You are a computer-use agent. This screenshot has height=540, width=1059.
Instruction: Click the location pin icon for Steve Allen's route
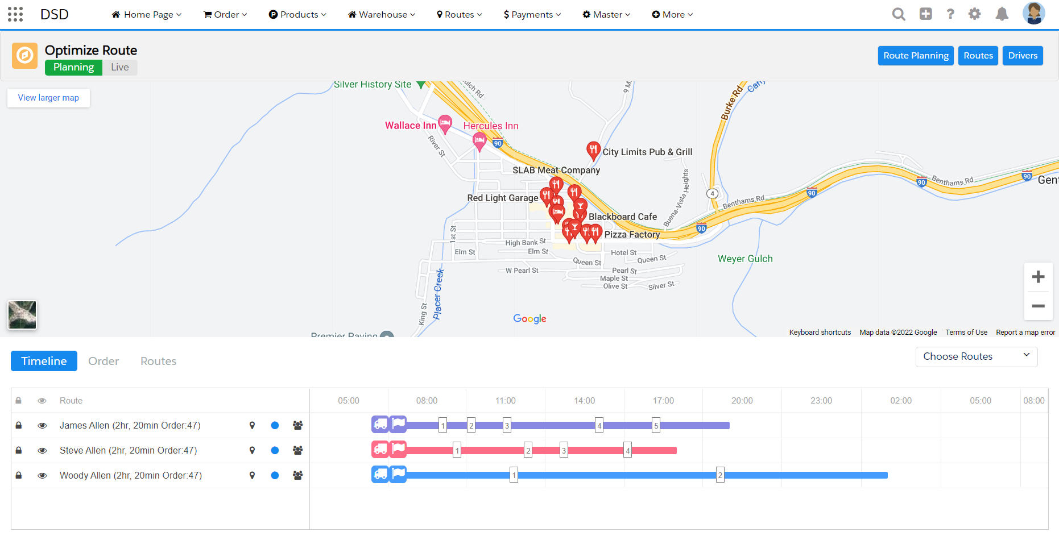coord(252,450)
